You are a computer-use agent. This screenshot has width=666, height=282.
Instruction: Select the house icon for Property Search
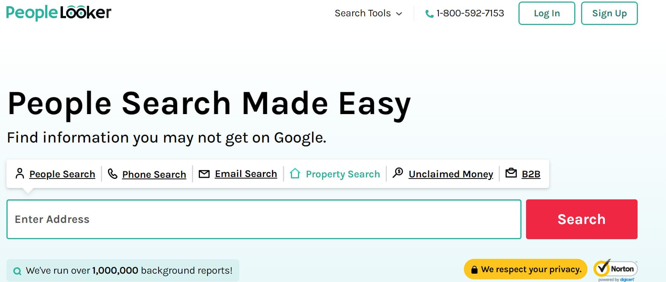point(295,174)
